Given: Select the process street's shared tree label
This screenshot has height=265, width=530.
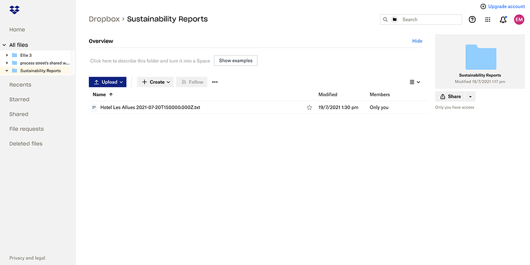Looking at the screenshot, I should [45, 63].
